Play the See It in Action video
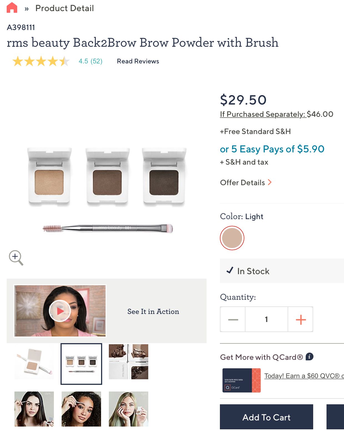The width and height of the screenshot is (344, 431). 60,311
